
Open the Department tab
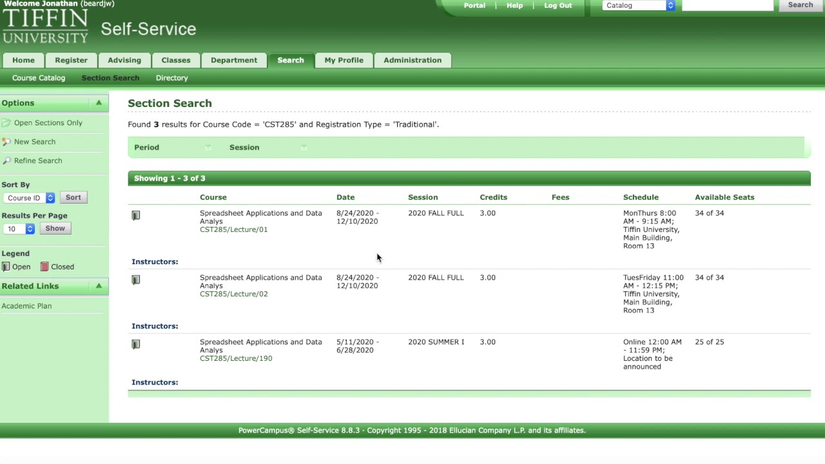[234, 60]
